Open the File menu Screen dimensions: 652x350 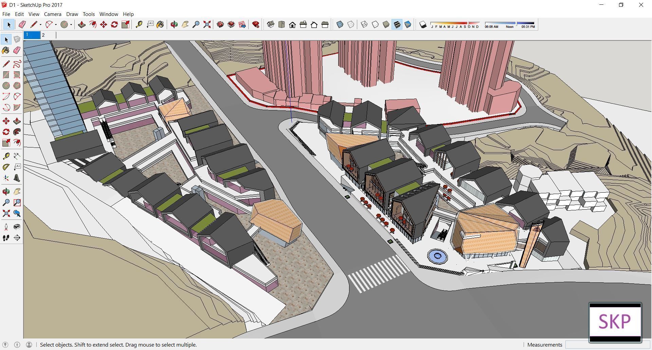click(6, 14)
